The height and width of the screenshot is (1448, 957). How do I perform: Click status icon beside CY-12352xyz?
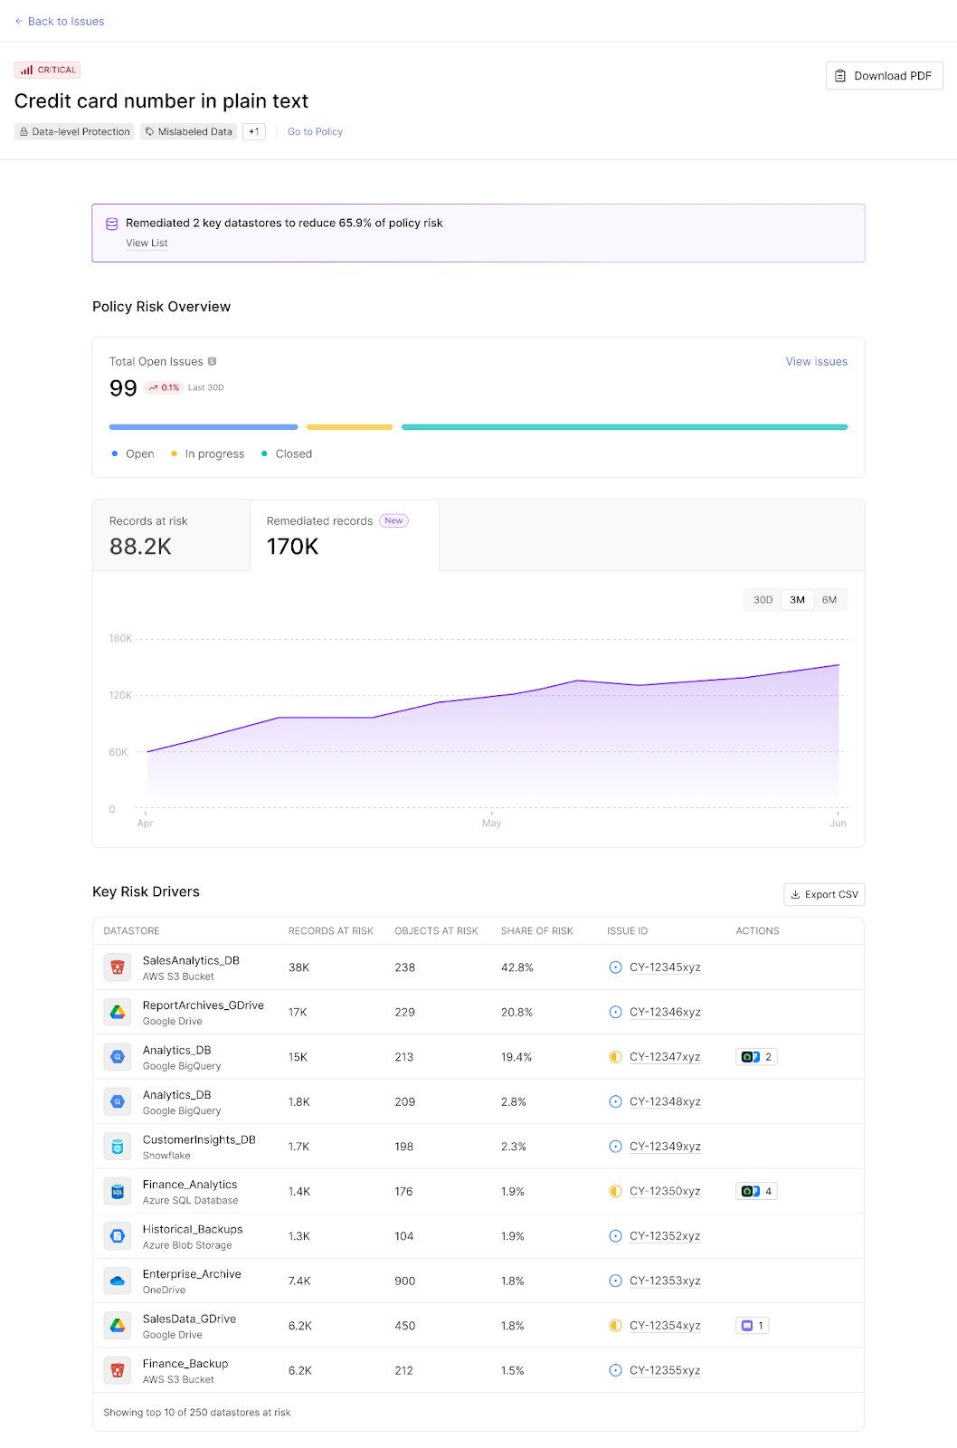[615, 1236]
